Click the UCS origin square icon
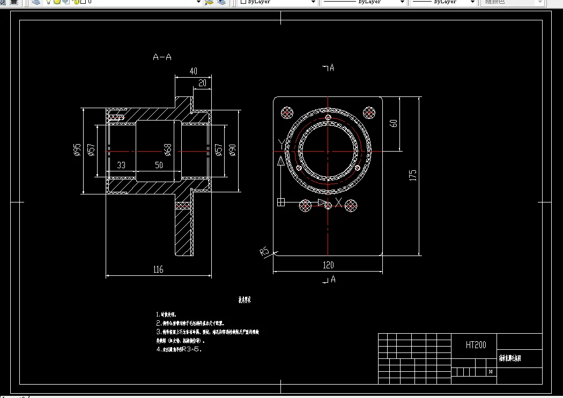This screenshot has width=563, height=398. pos(281,202)
